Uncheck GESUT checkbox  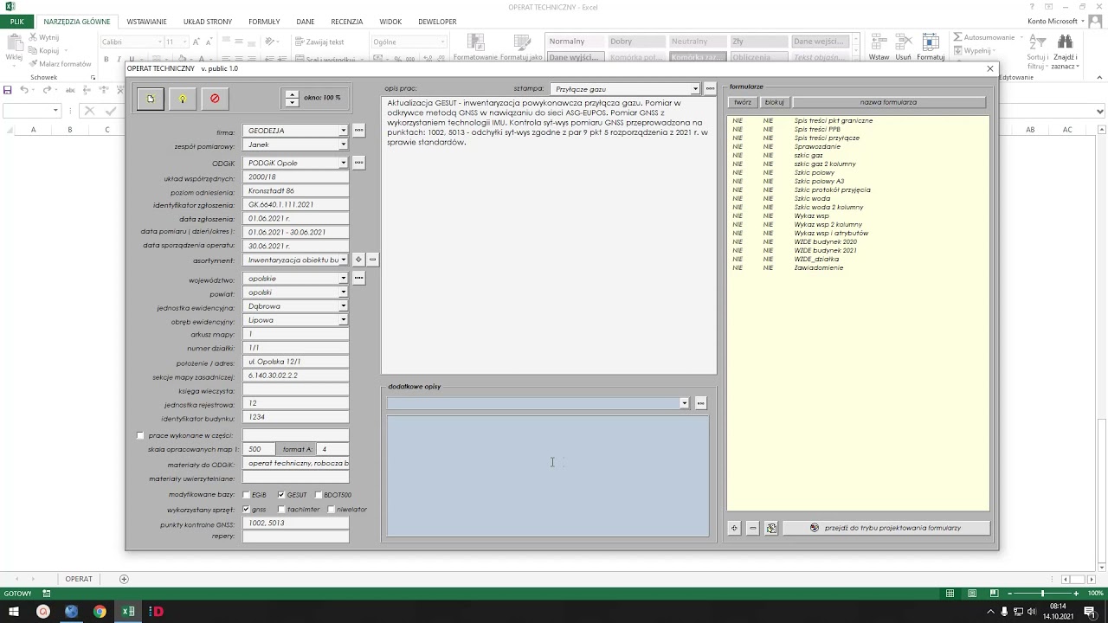tap(280, 495)
